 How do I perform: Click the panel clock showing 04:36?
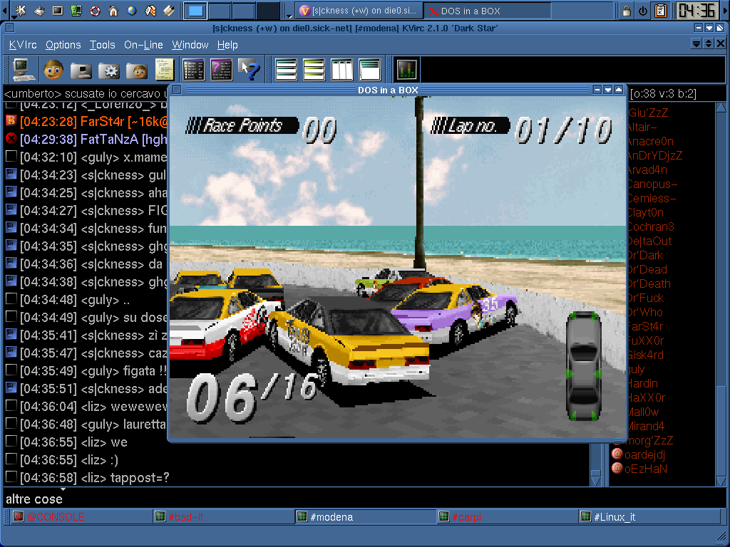click(697, 10)
